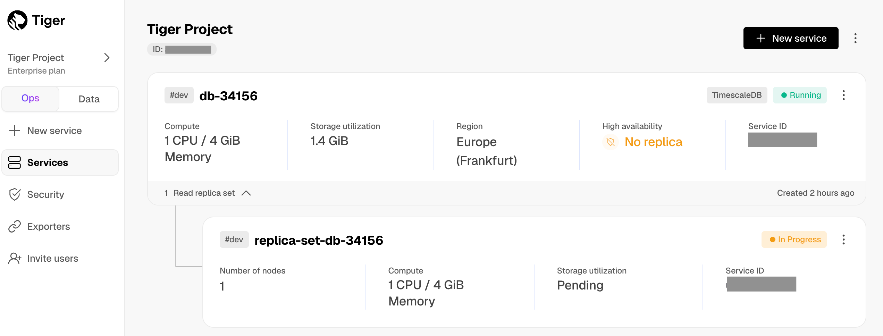Click the Invite users person icon
Screen dimensions: 883x336
coord(15,258)
